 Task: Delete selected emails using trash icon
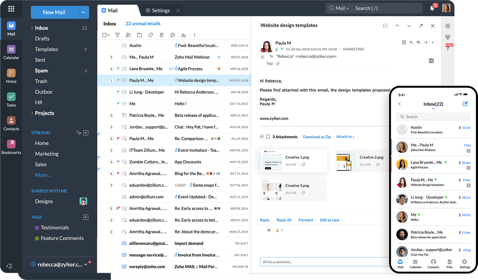click(x=161, y=35)
